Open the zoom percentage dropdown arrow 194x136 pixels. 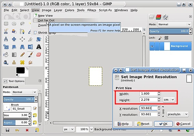(91, 129)
